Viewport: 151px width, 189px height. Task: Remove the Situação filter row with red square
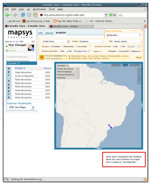click(x=90, y=46)
